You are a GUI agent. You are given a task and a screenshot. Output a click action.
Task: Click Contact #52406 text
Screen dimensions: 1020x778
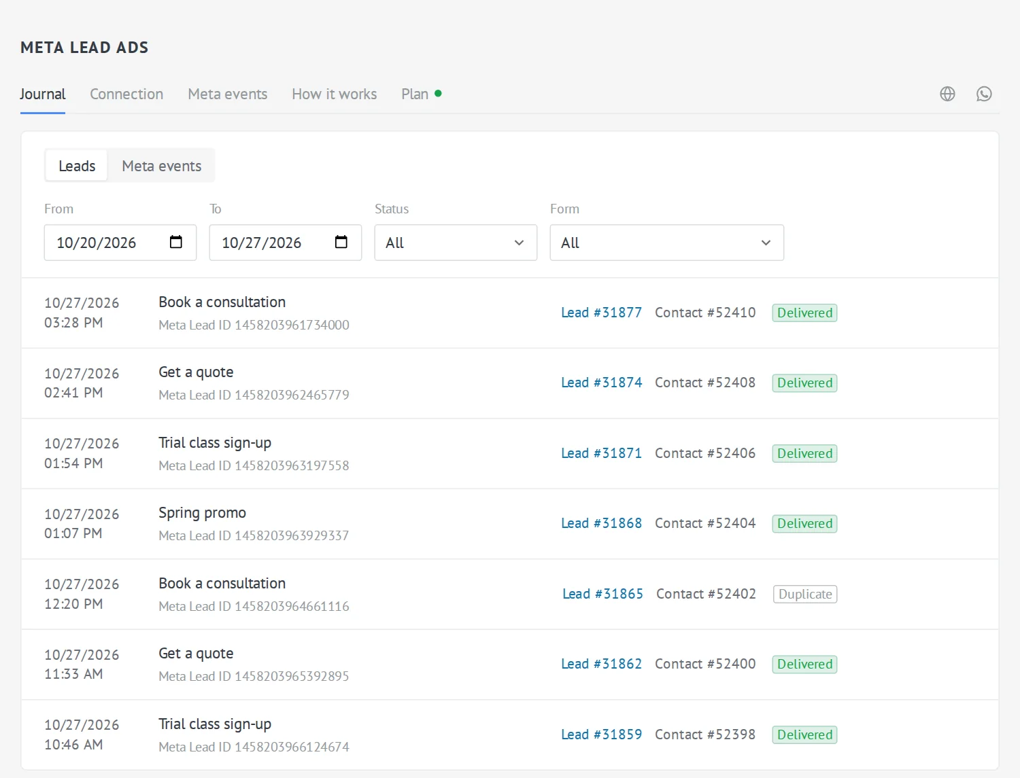click(x=705, y=453)
